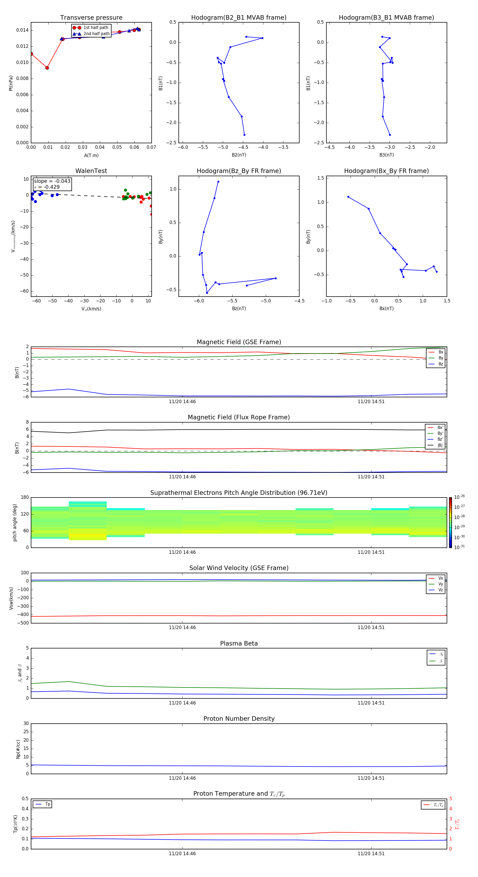Click the 'Magnetic Field (Flux Rope Frame)' title
This screenshot has height=877, width=478.
239,418
